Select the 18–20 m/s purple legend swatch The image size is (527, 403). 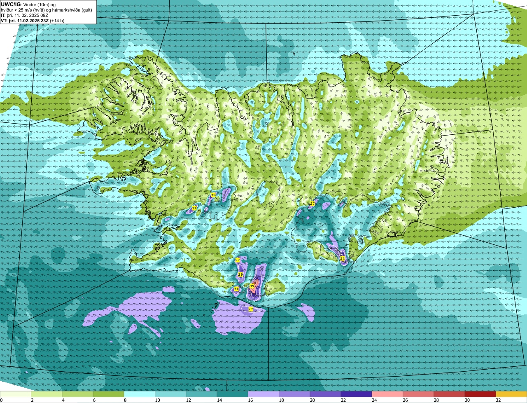(x=294, y=394)
